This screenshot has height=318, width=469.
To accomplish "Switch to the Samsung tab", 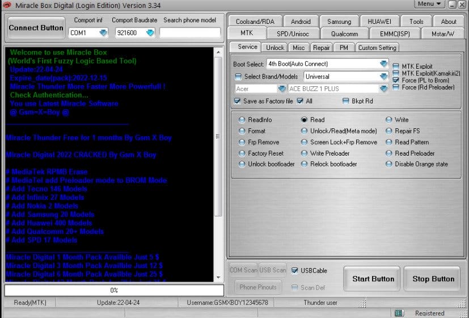I will 339,22.
